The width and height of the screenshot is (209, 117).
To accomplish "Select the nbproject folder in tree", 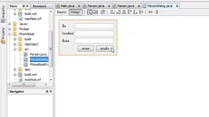I will tap(31, 44).
